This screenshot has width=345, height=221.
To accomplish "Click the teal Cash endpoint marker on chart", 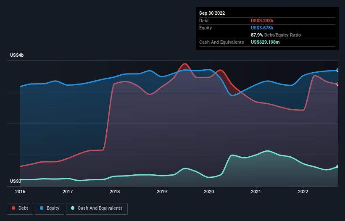I will (x=337, y=166).
